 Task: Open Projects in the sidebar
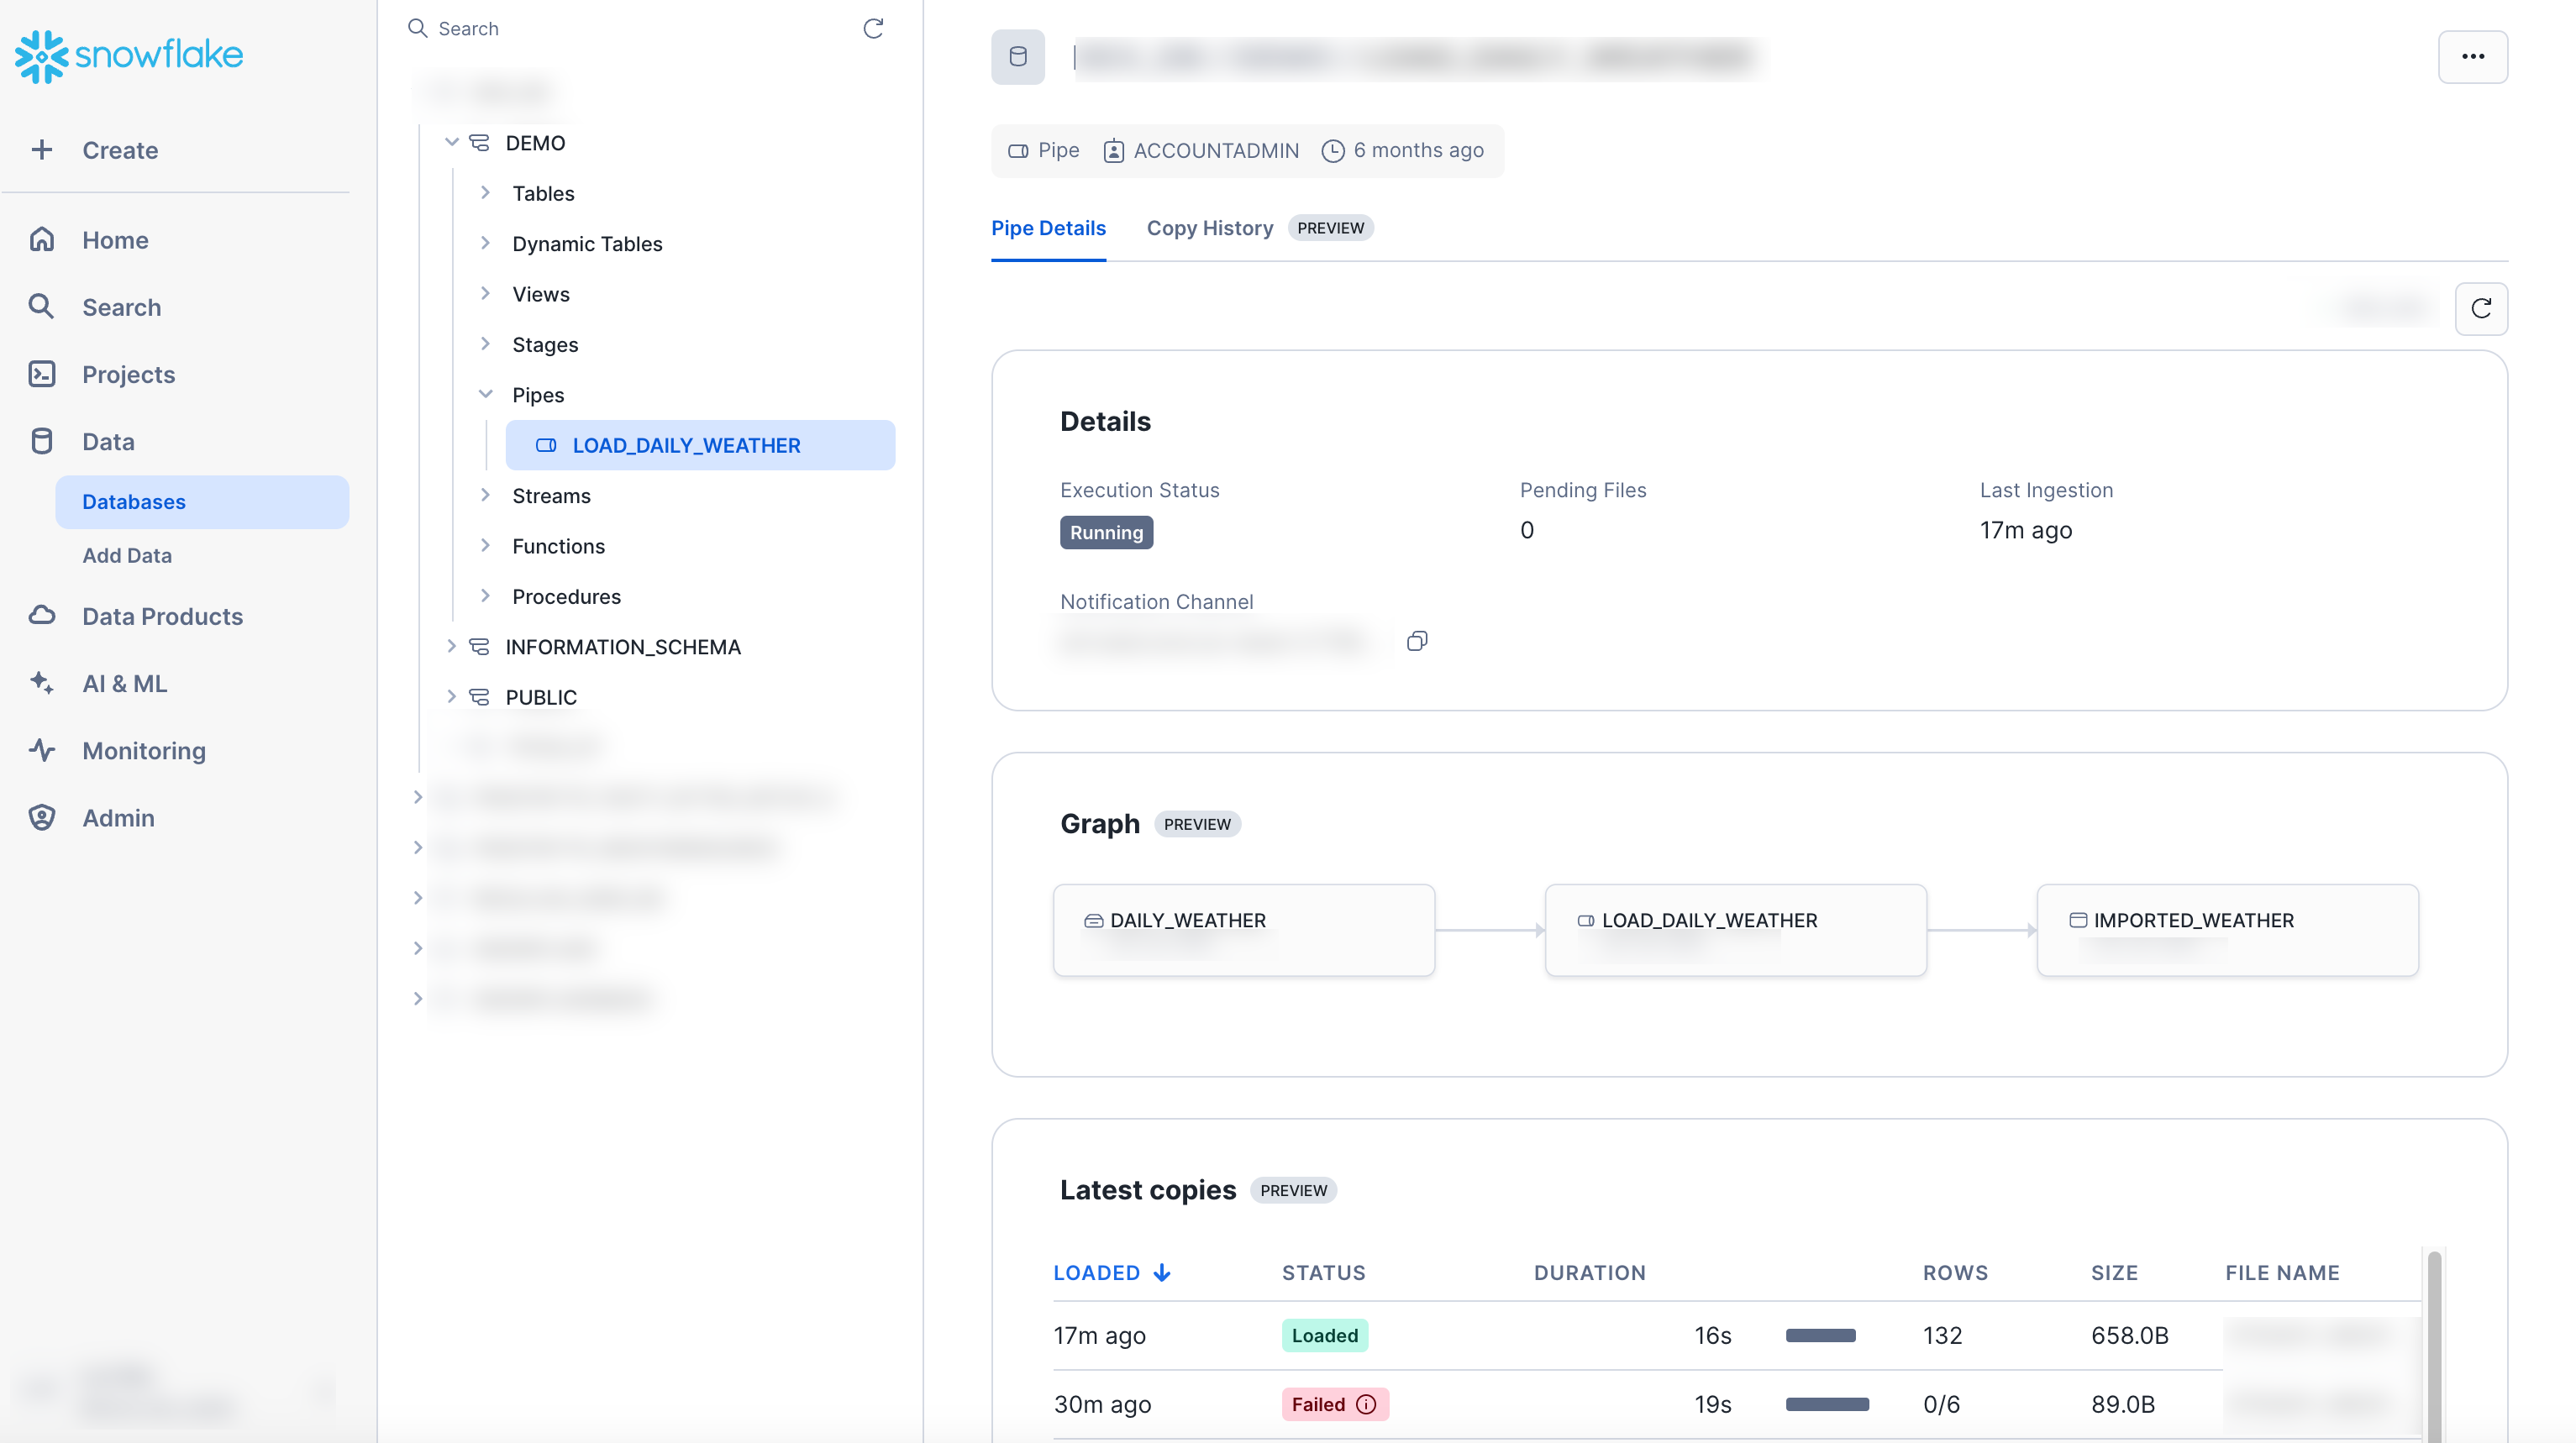(x=128, y=374)
